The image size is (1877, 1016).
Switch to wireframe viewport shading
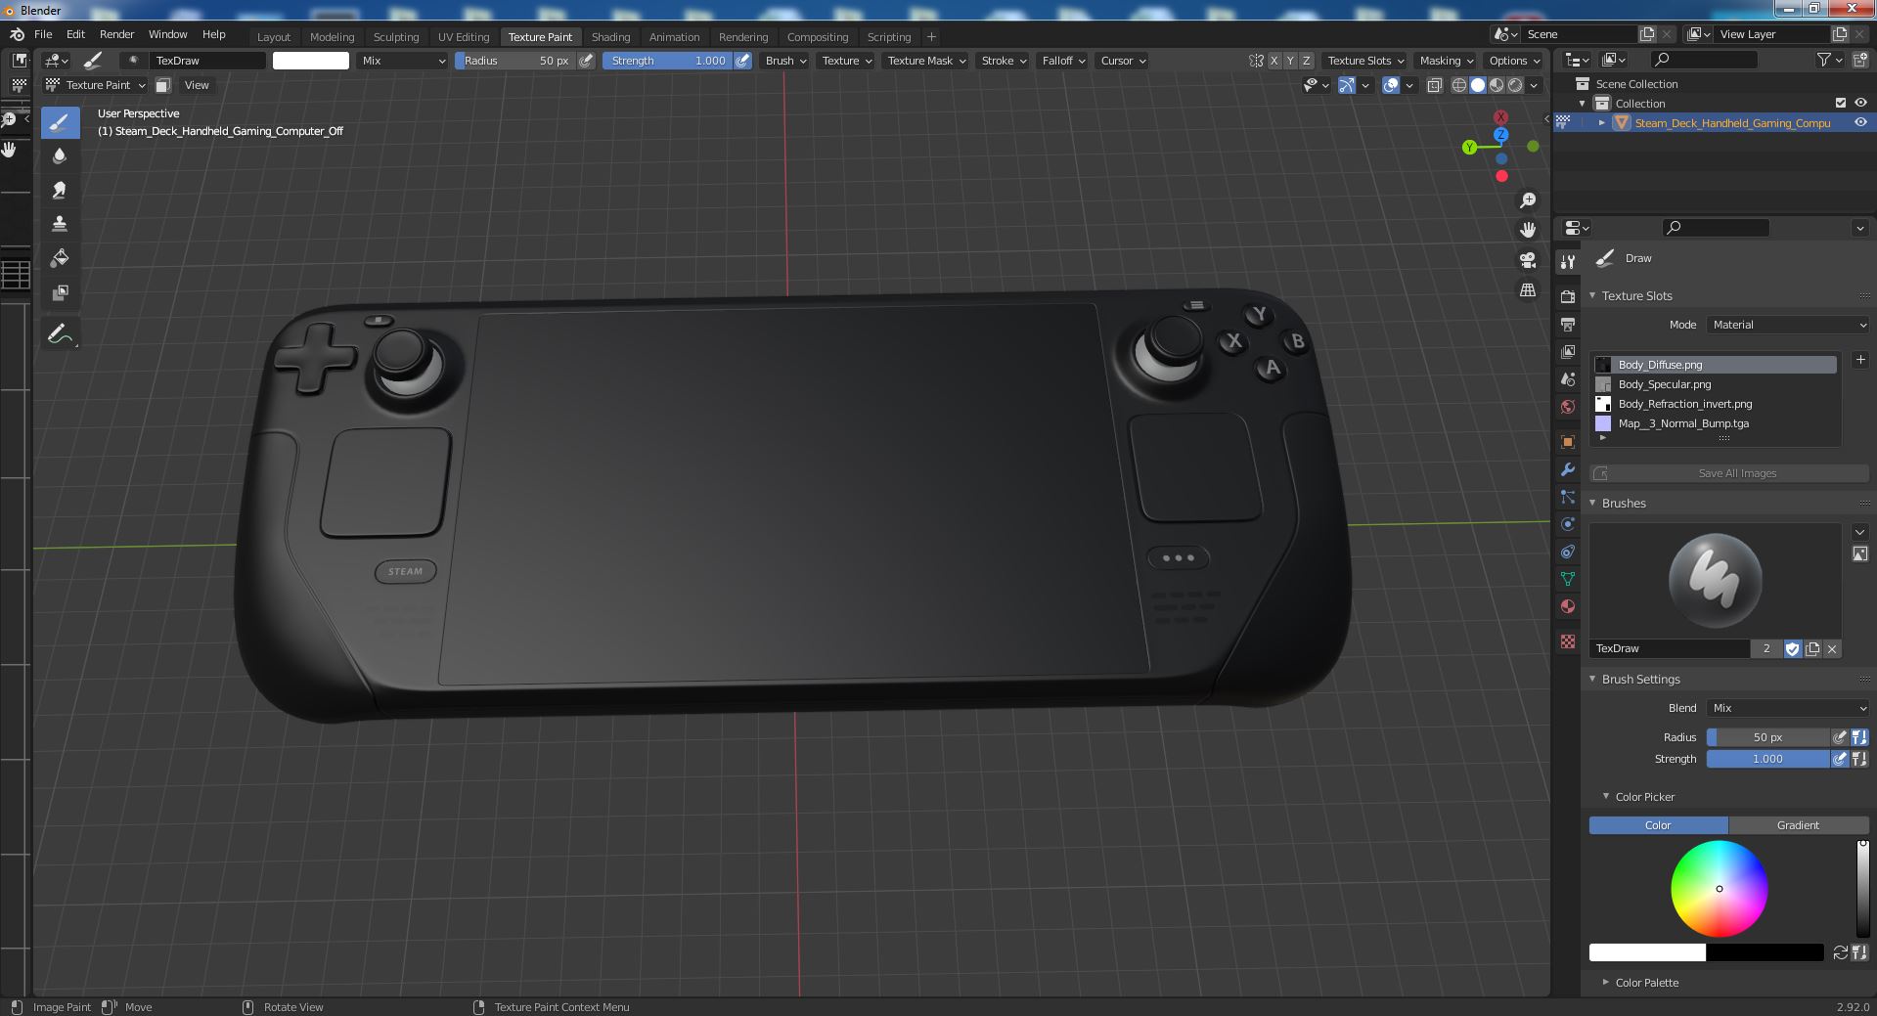pyautogui.click(x=1459, y=85)
